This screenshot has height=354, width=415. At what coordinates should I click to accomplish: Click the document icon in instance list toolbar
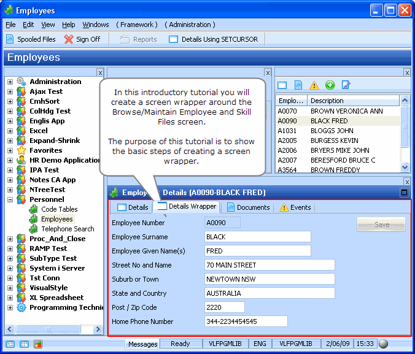298,85
